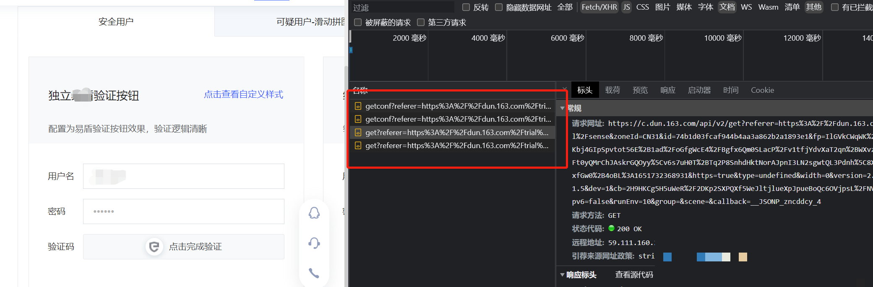Filter requests by JS type
Screen dimensions: 873x287
(626, 7)
